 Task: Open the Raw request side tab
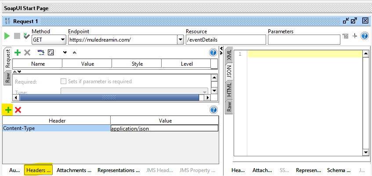coord(8,78)
